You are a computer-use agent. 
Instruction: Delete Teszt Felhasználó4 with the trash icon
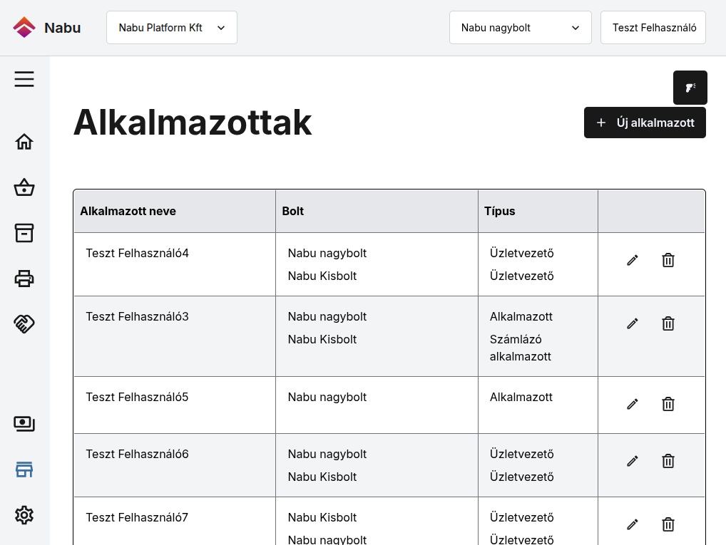click(x=668, y=261)
